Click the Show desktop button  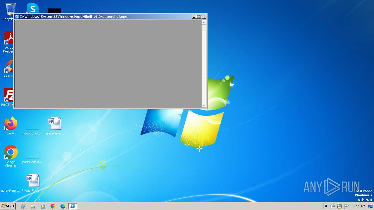click(x=371, y=206)
